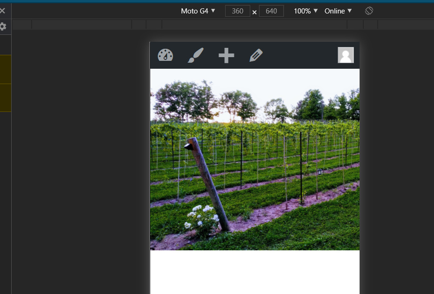Click the pencil Edit post icon
This screenshot has height=294, width=434.
tap(256, 55)
